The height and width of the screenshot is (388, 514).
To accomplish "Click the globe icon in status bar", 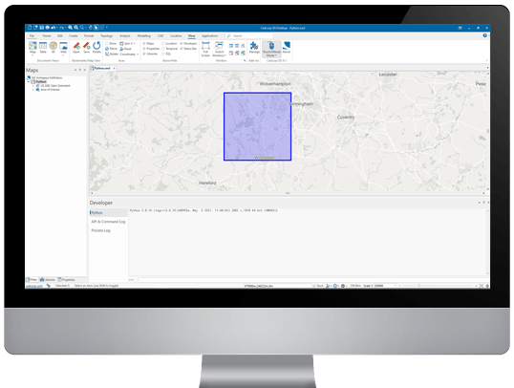I will (335, 286).
